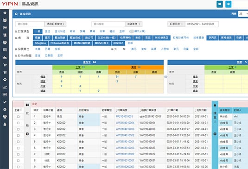Image resolution: width=248 pixels, height=169 pixels.
Task: Sort by the 通路訂單編號 column header
Action: pyautogui.click(x=148, y=110)
